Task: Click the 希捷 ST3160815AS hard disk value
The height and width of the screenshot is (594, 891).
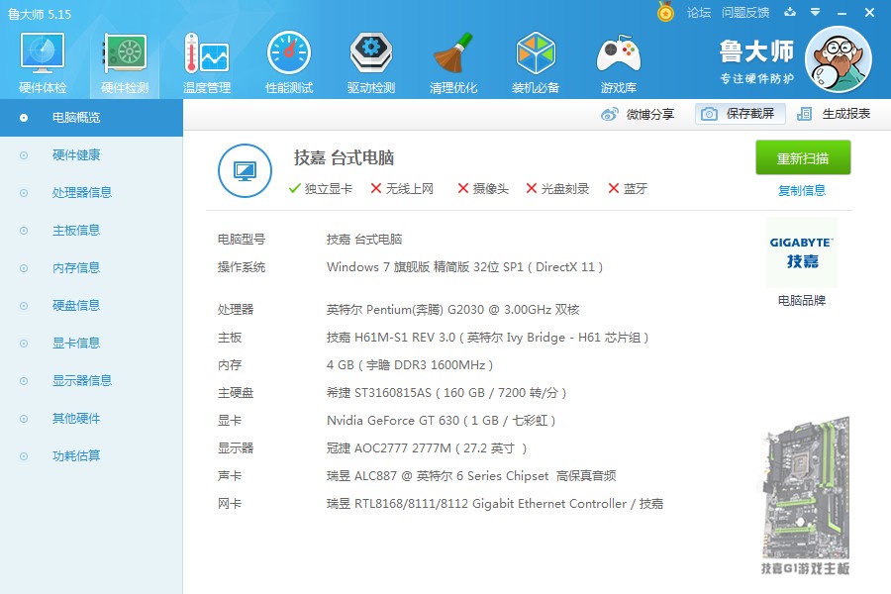Action: (446, 393)
